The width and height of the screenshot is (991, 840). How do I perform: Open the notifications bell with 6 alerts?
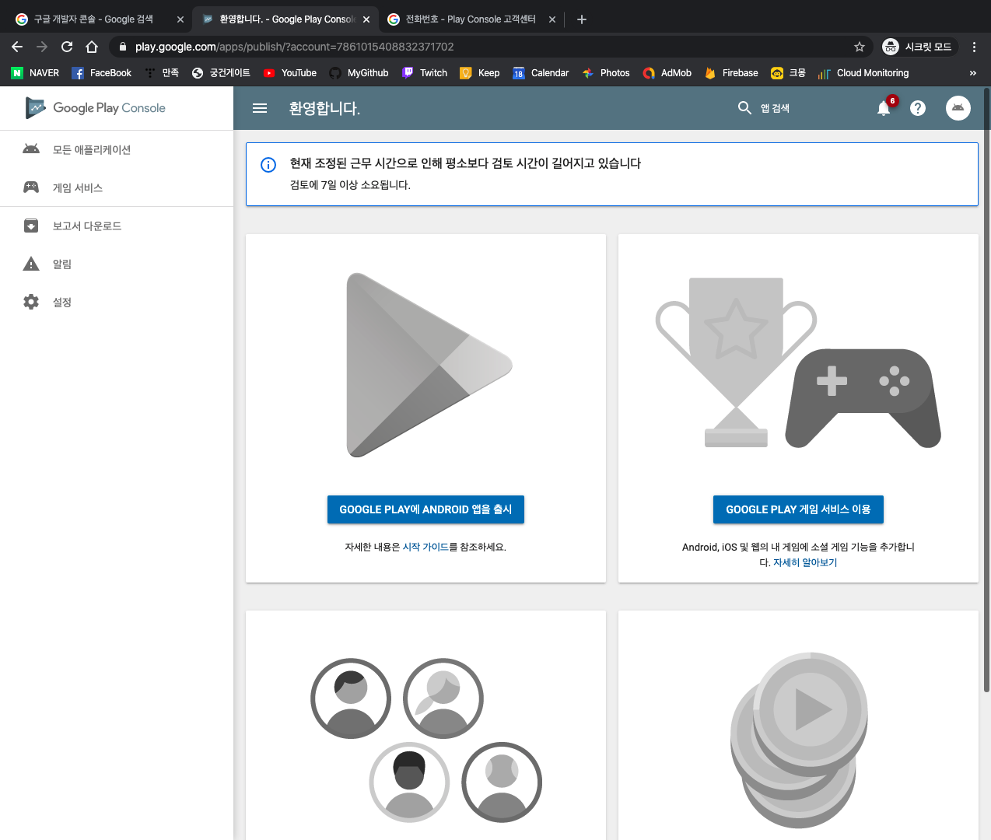884,108
